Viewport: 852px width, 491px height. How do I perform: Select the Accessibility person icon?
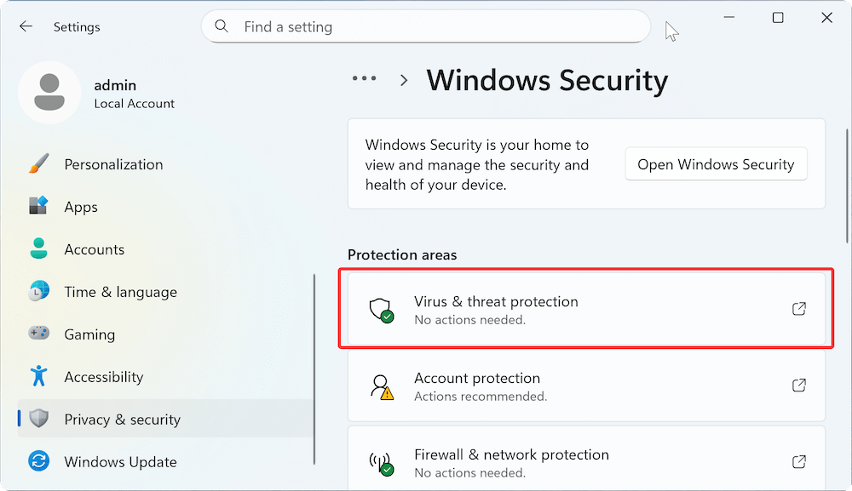[38, 376]
